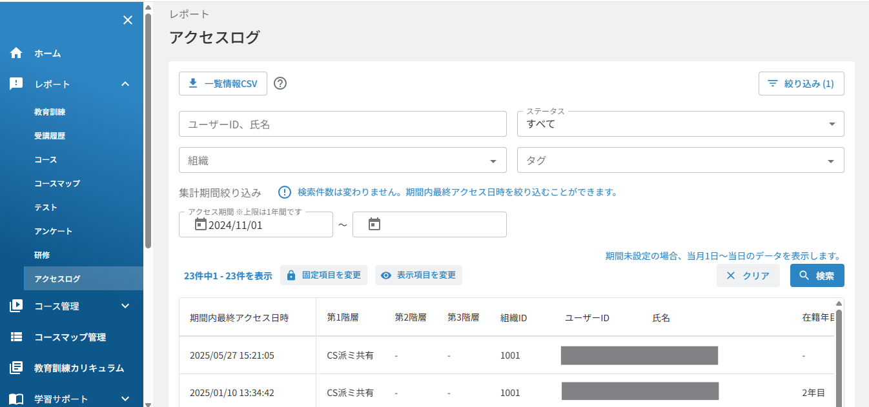Click the 第2階層 column header

pos(411,317)
